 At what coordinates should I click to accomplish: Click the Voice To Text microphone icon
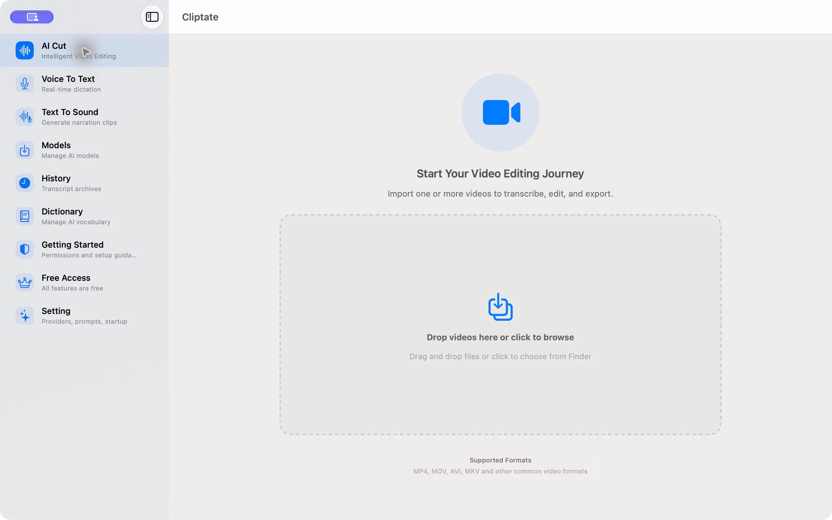tap(25, 84)
